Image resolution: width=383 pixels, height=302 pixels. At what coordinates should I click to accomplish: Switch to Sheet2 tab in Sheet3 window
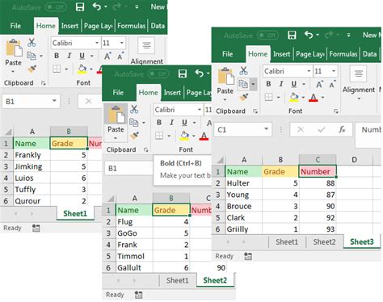tap(324, 241)
